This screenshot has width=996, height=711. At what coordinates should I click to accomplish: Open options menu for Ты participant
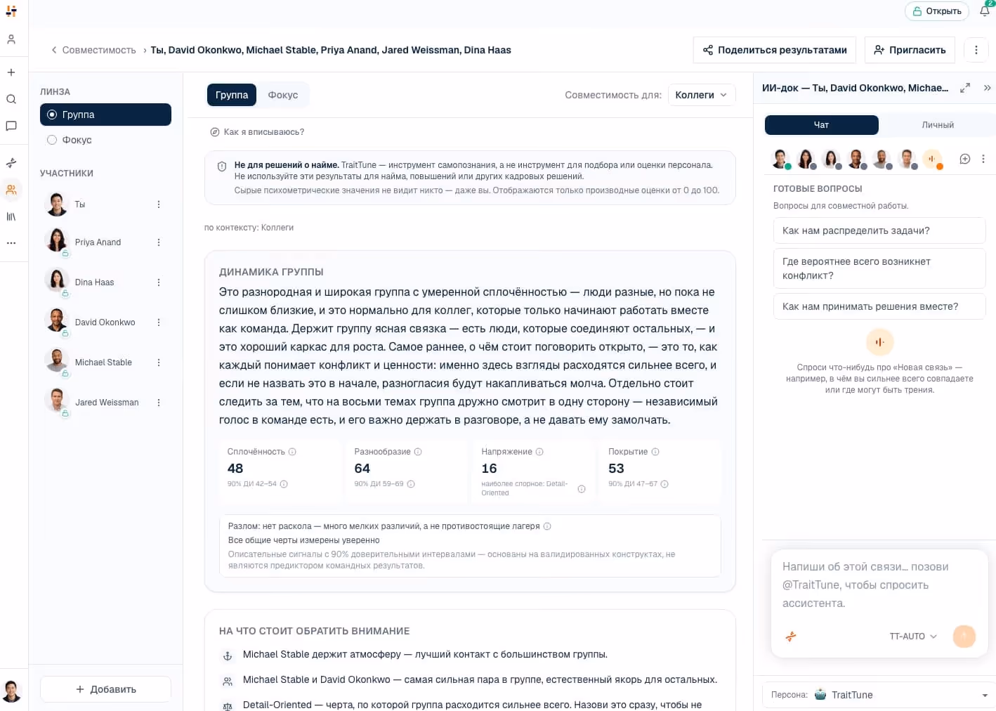[159, 204]
